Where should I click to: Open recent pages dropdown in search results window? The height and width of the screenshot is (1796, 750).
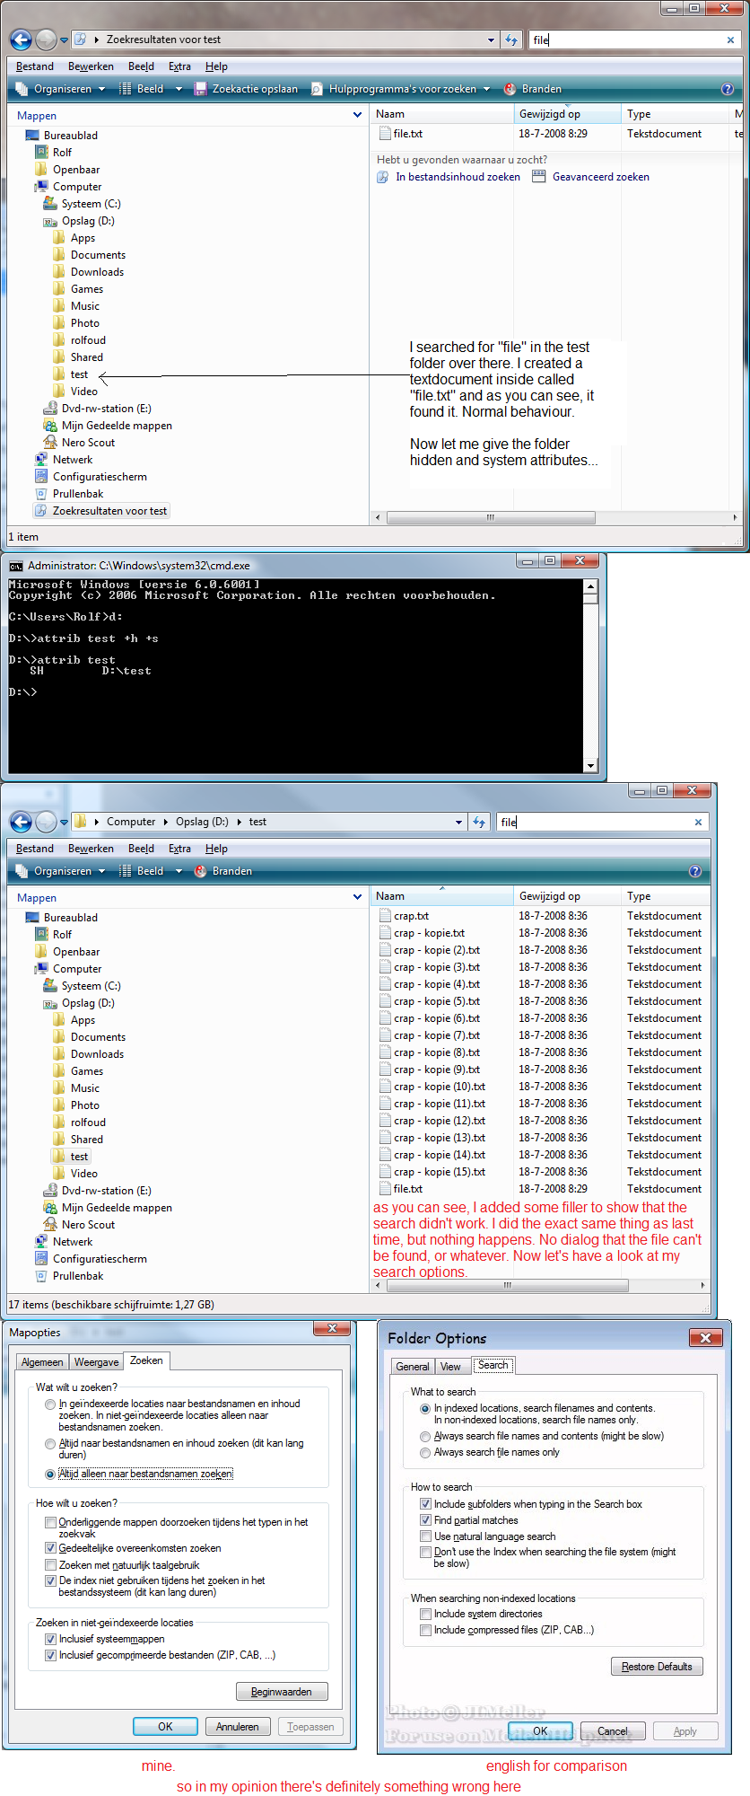64,40
